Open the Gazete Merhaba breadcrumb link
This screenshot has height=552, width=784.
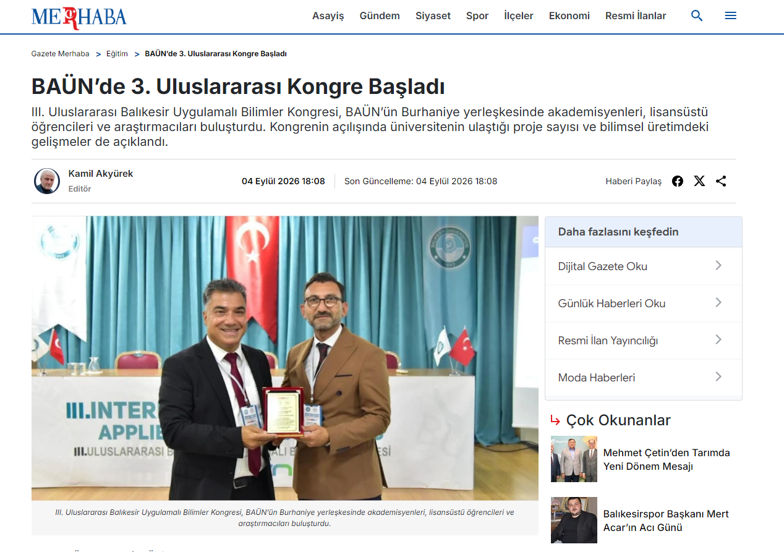click(x=61, y=54)
